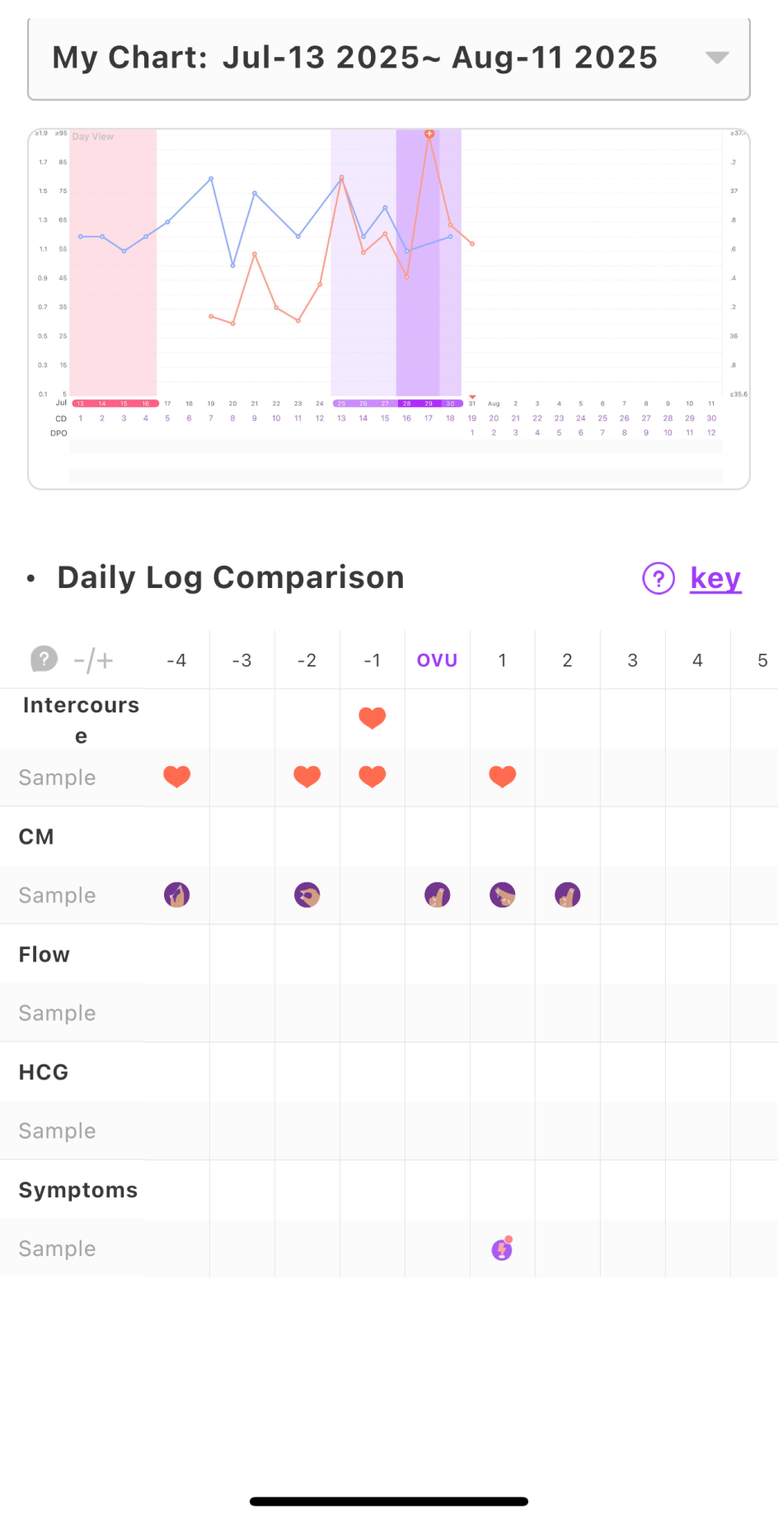The height and width of the screenshot is (1514, 778).
Task: Tap the gray question mark beside -/+
Action: (45, 660)
